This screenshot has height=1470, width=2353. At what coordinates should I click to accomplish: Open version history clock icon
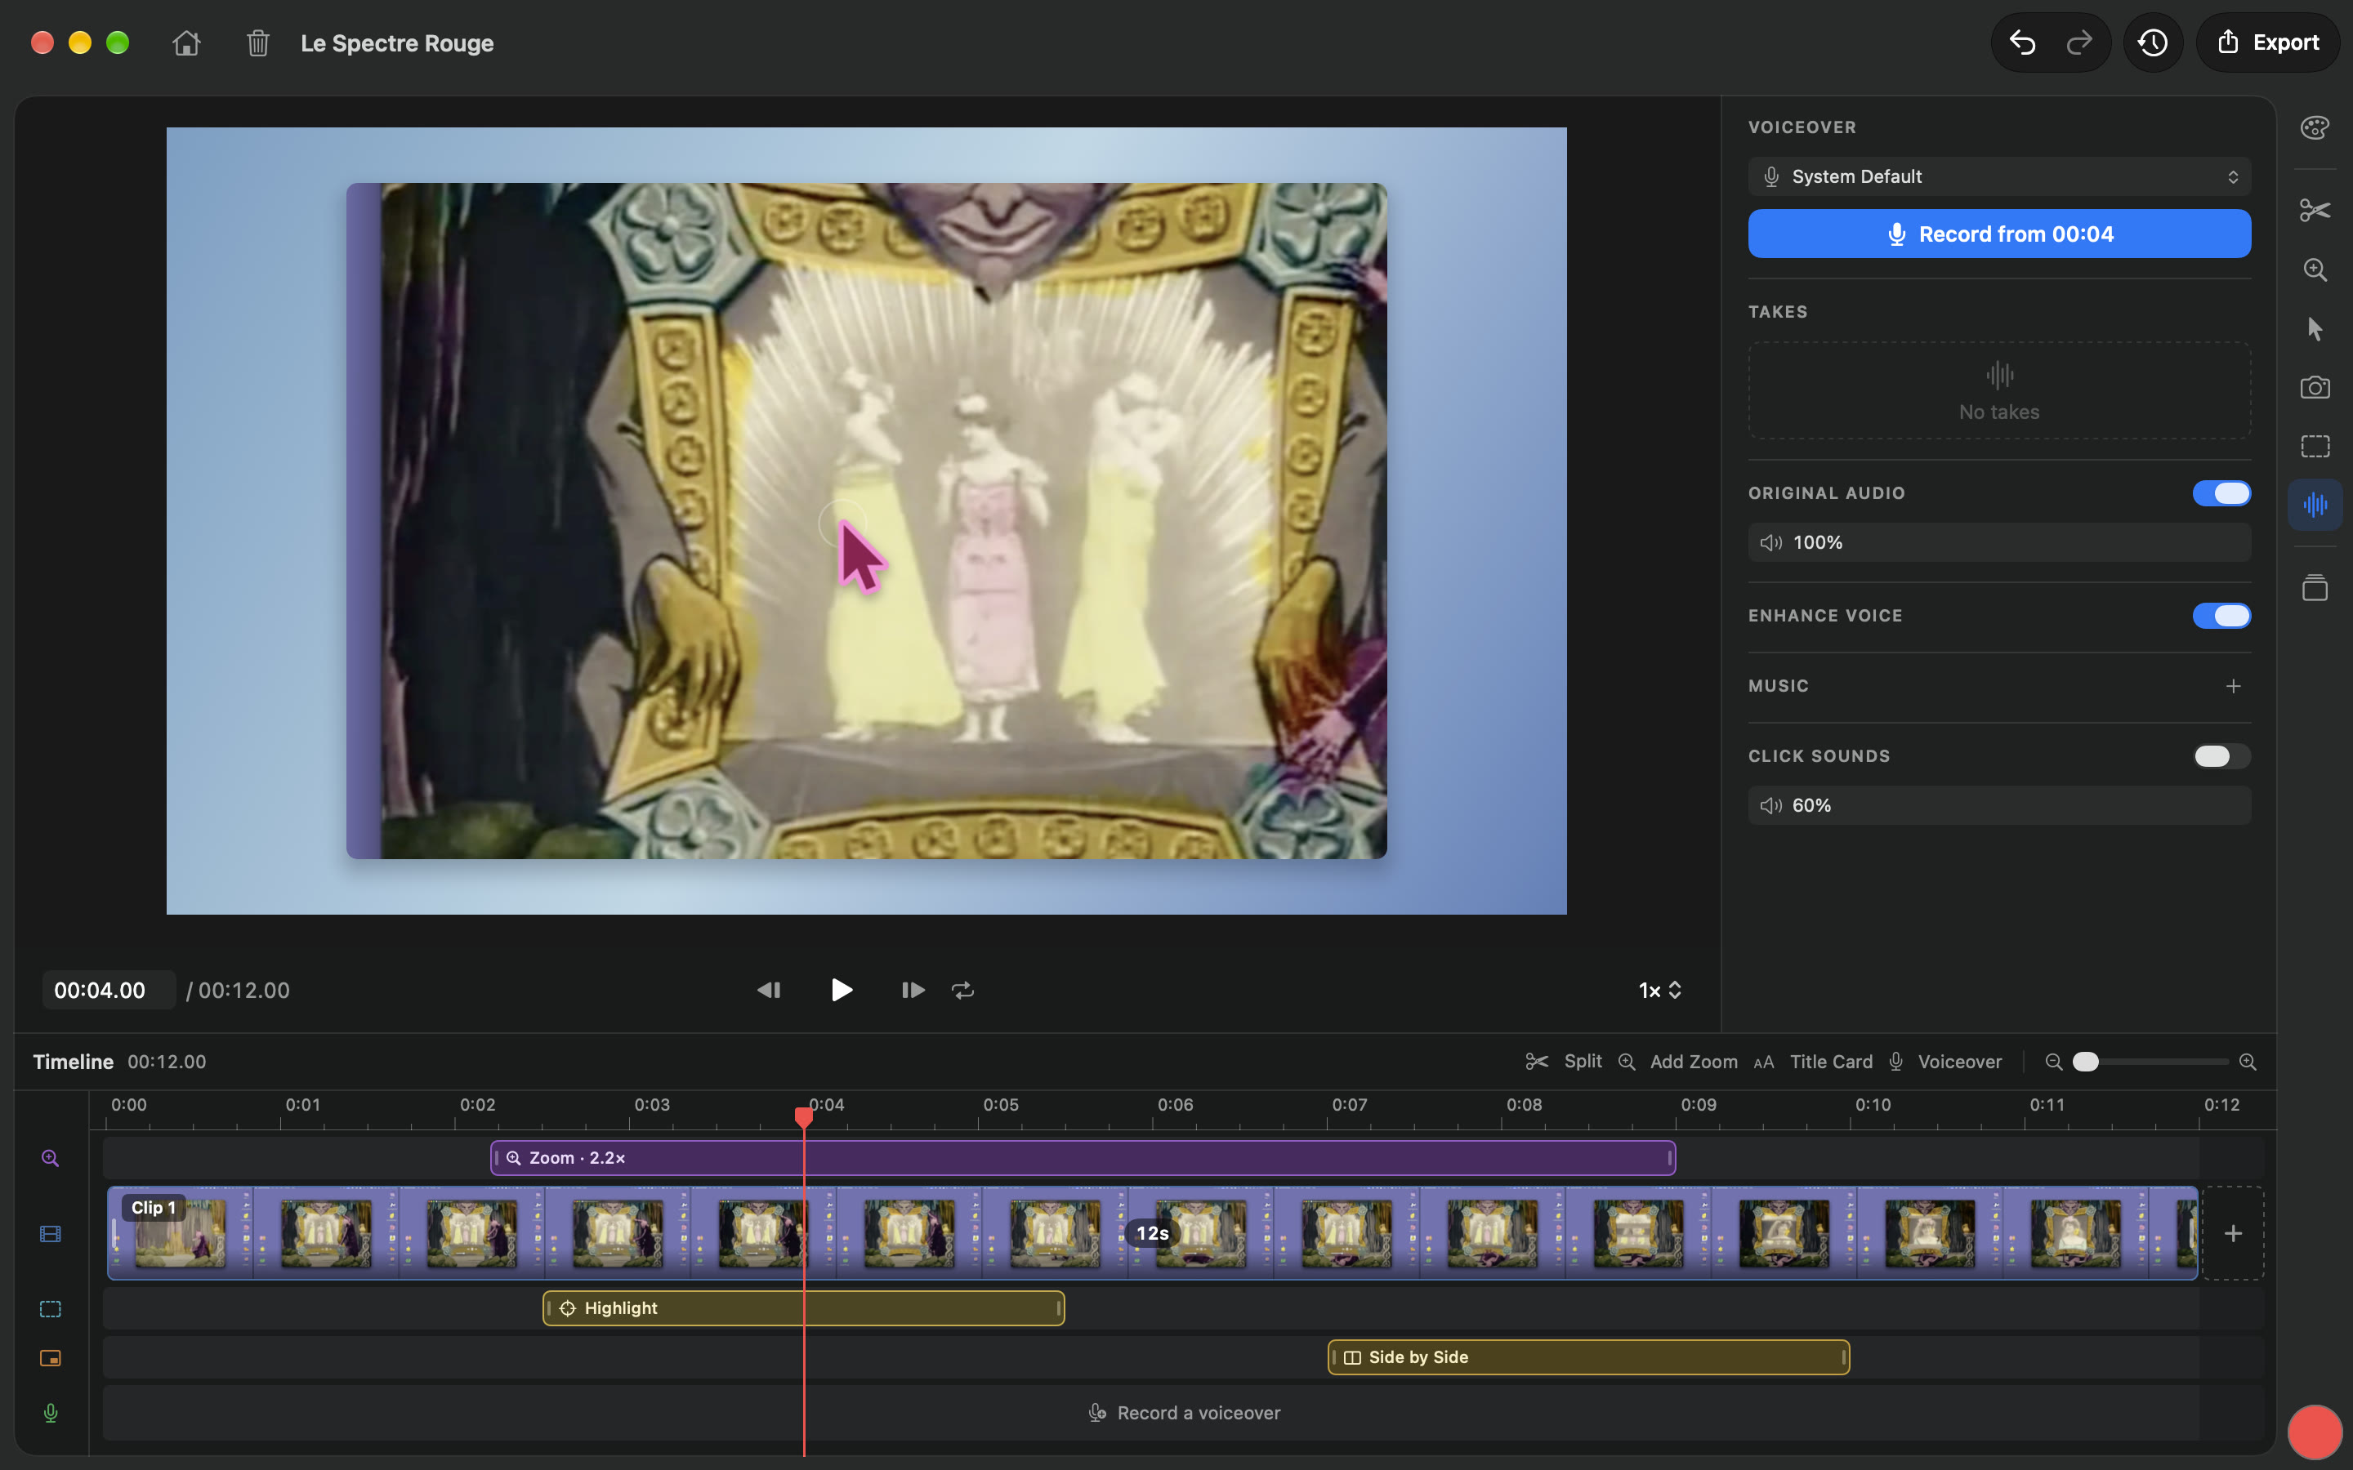[x=2153, y=42]
